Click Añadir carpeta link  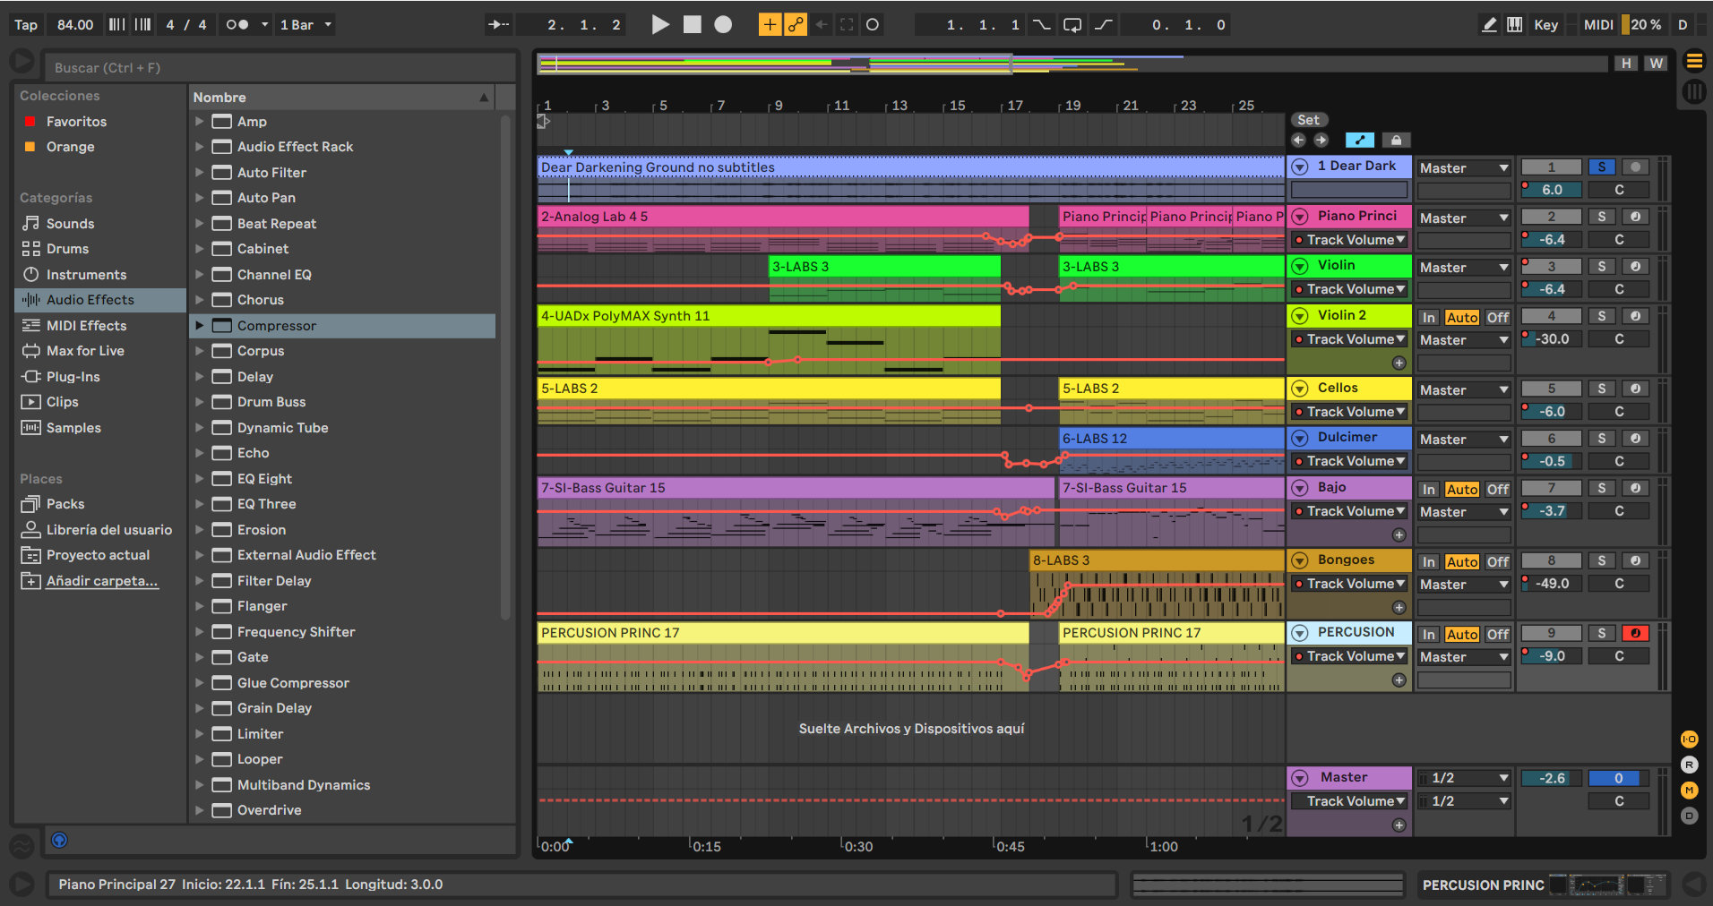pos(101,581)
